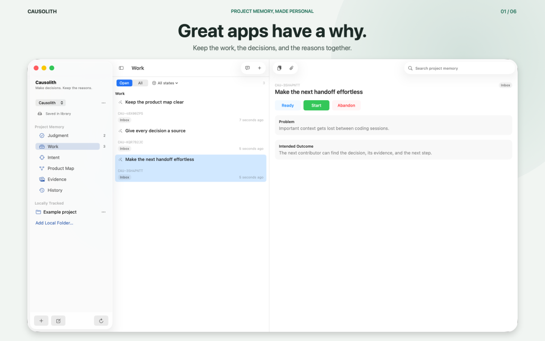This screenshot has height=341, width=545.
Task: Select Work in Project Memory sidebar
Action: tap(68, 147)
